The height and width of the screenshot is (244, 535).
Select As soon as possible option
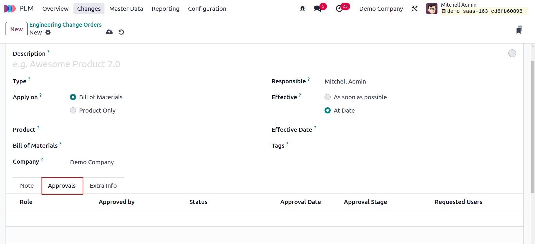pos(327,97)
